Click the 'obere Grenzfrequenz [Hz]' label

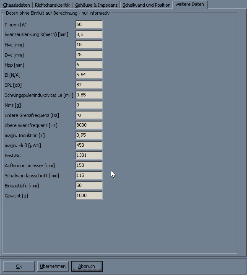click(31, 125)
